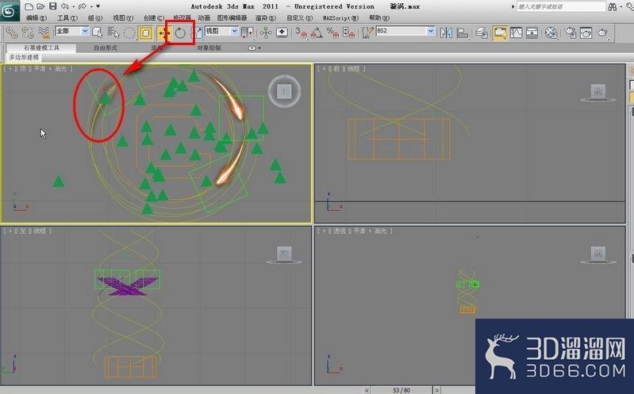Viewport: 634px width, 394px height.
Task: Step to the next frame with the > button
Action: [x=436, y=390]
